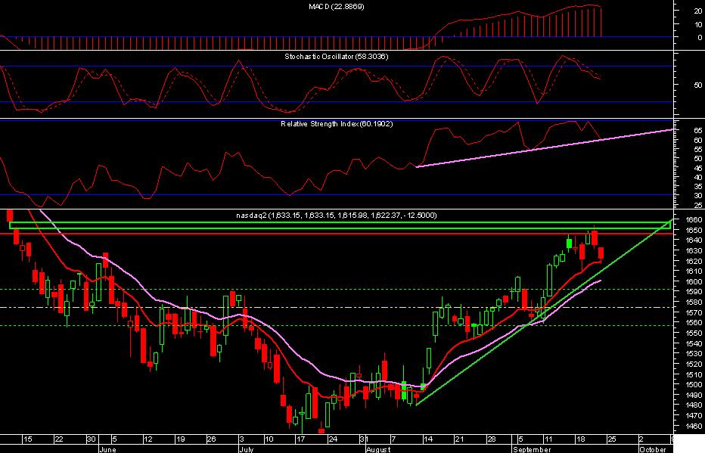Click the 25 value on RSI axis
This screenshot has width=705, height=453.
pos(697,205)
